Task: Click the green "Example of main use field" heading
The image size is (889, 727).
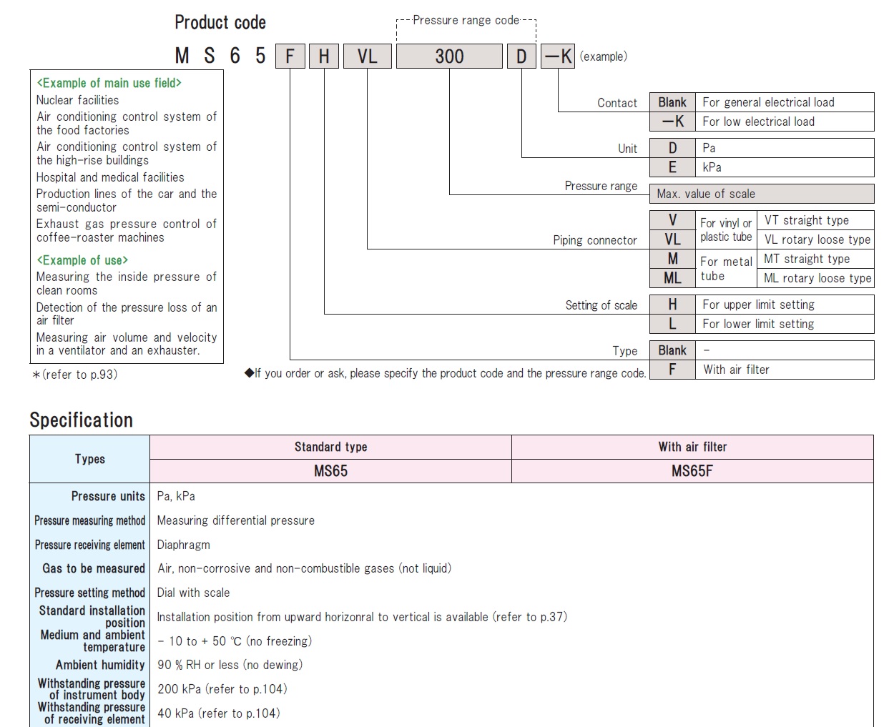Action: pyautogui.click(x=109, y=83)
